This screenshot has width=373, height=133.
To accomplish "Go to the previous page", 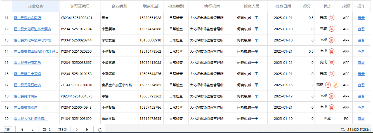I will pos(33,130).
